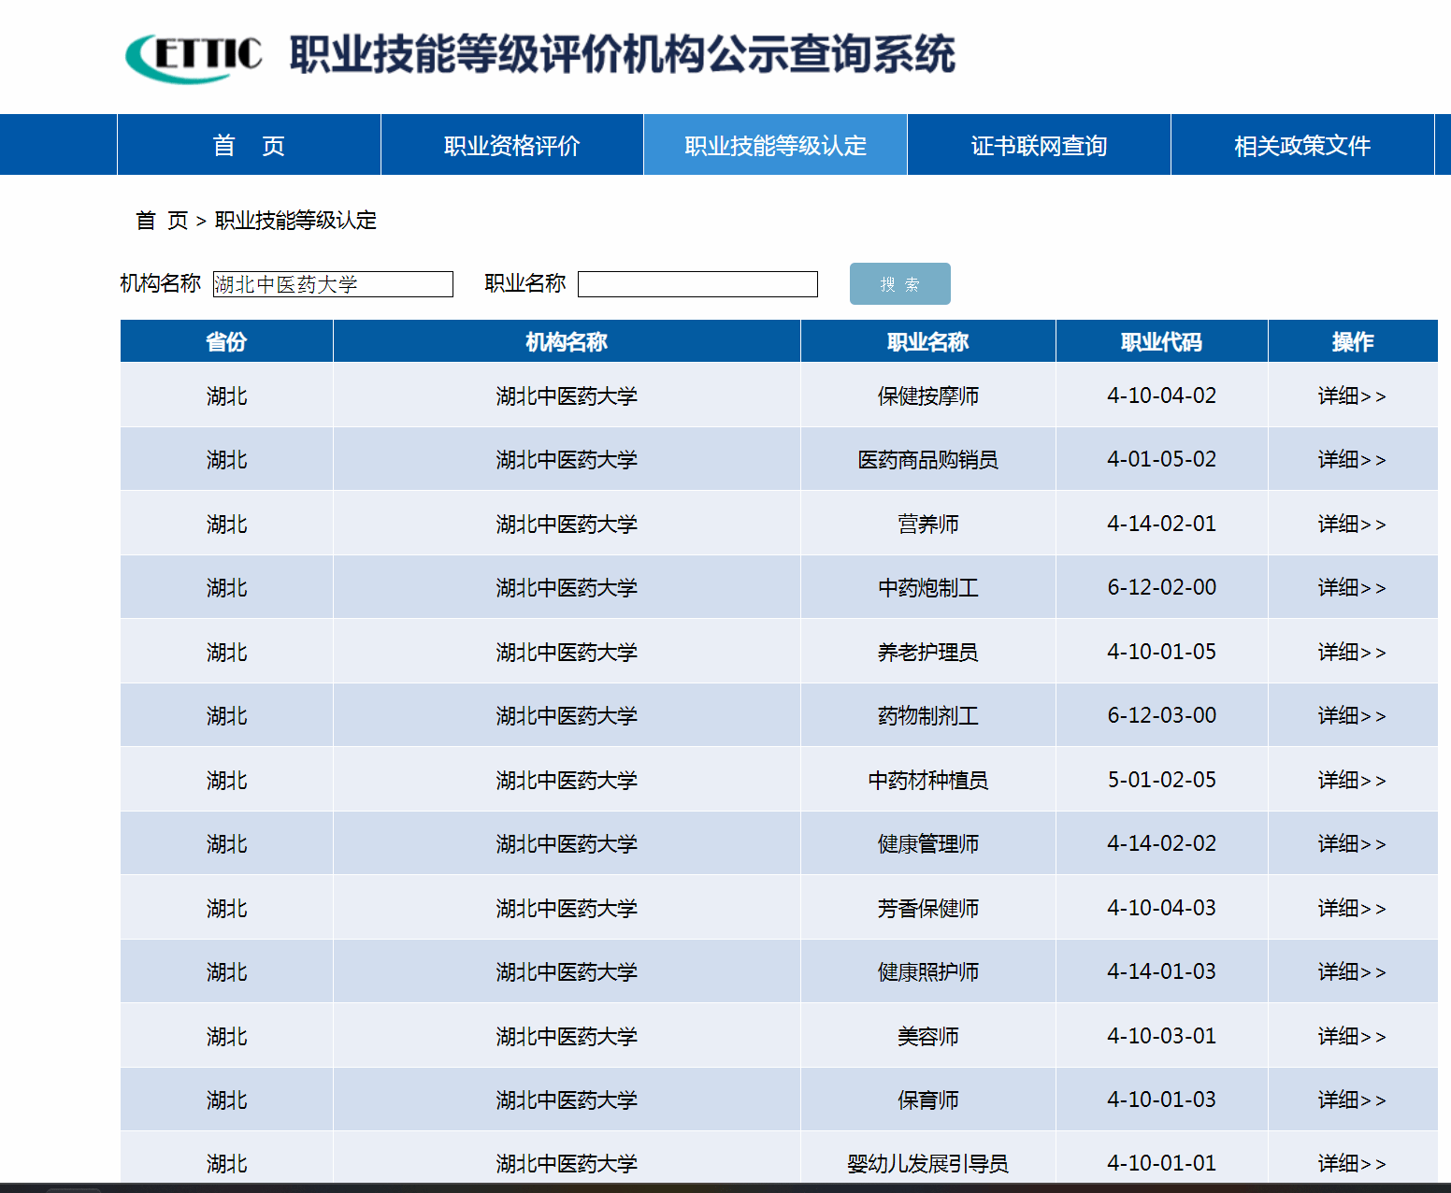Open 详细 for 医药商品购销员 row
This screenshot has width=1451, height=1193.
[x=1352, y=460]
